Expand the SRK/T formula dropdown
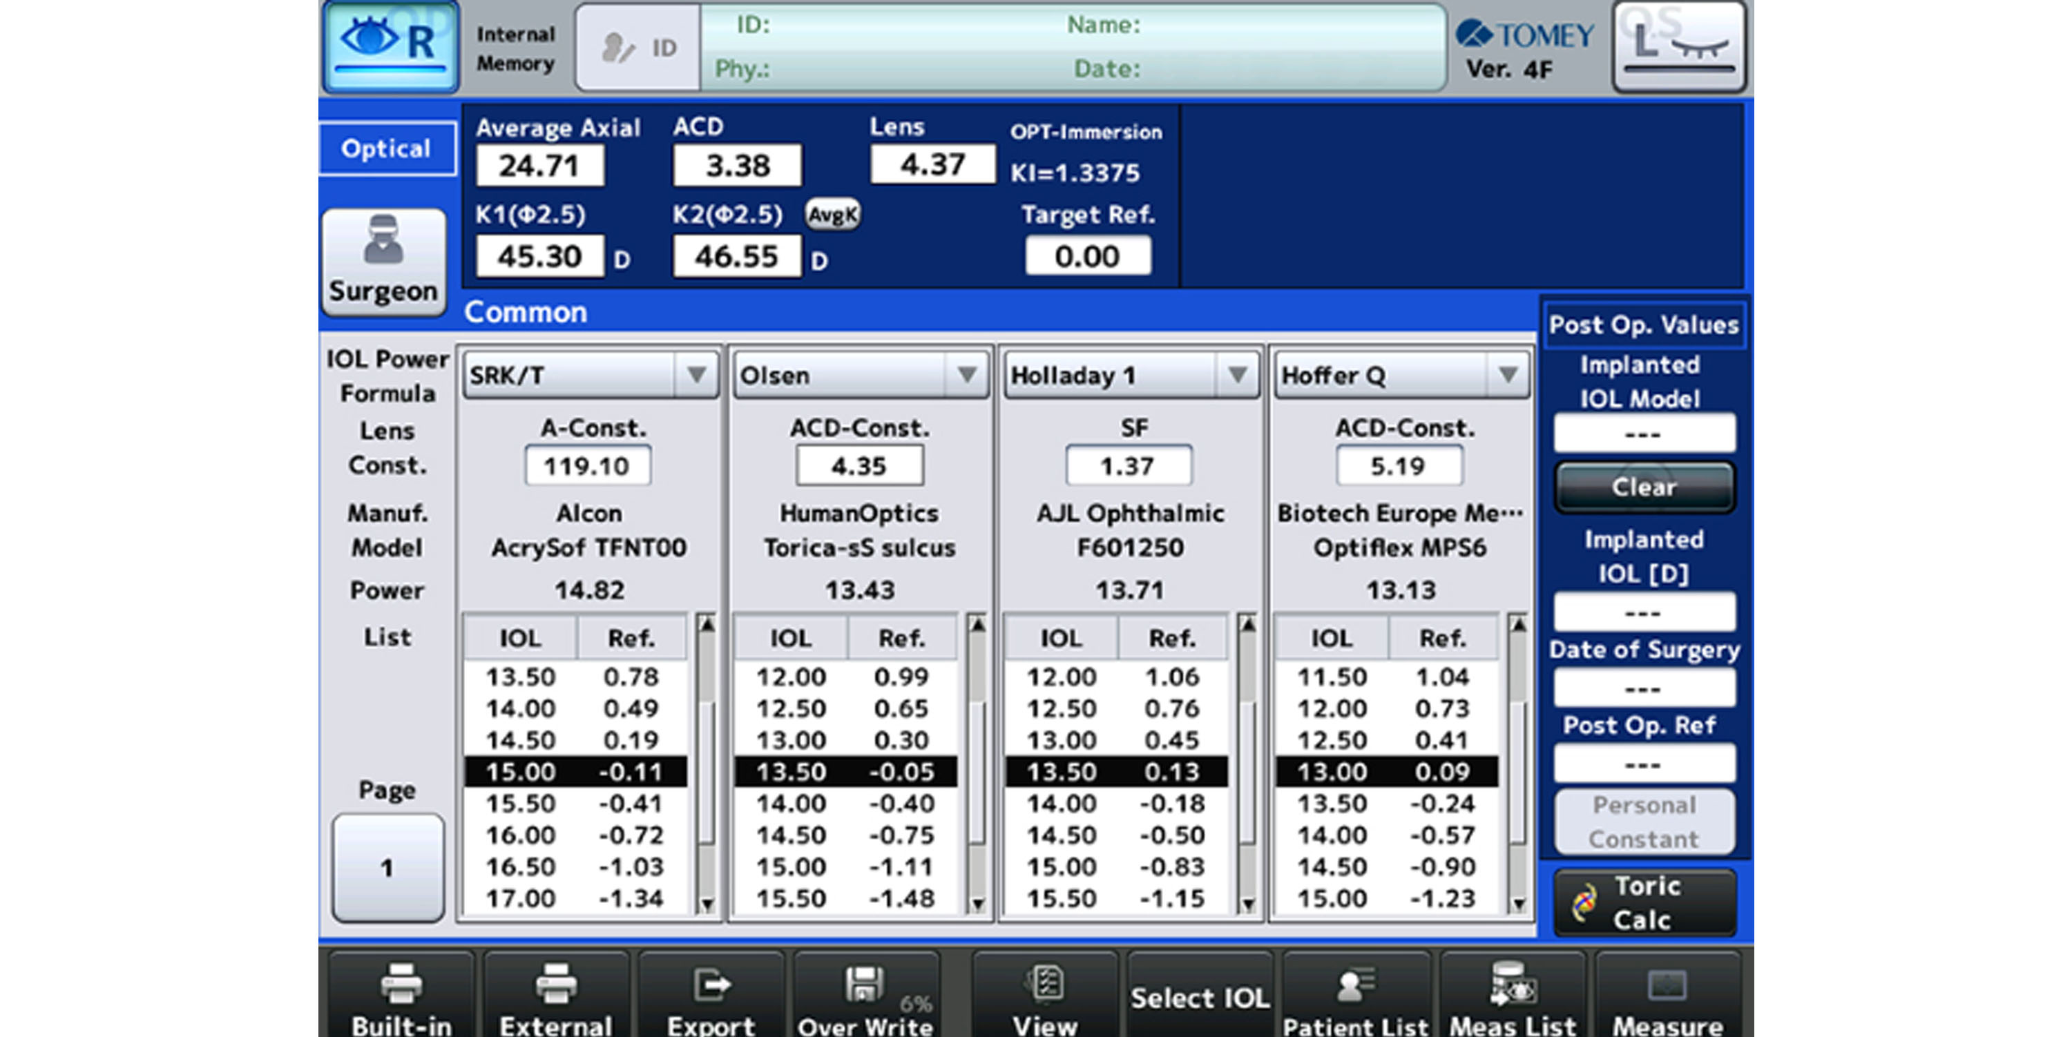This screenshot has width=2072, height=1037. 696,376
